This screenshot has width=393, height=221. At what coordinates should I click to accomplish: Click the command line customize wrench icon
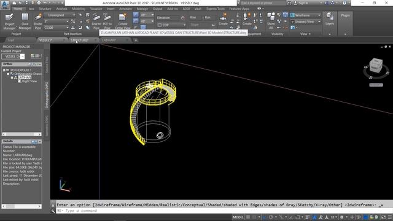click(53, 211)
